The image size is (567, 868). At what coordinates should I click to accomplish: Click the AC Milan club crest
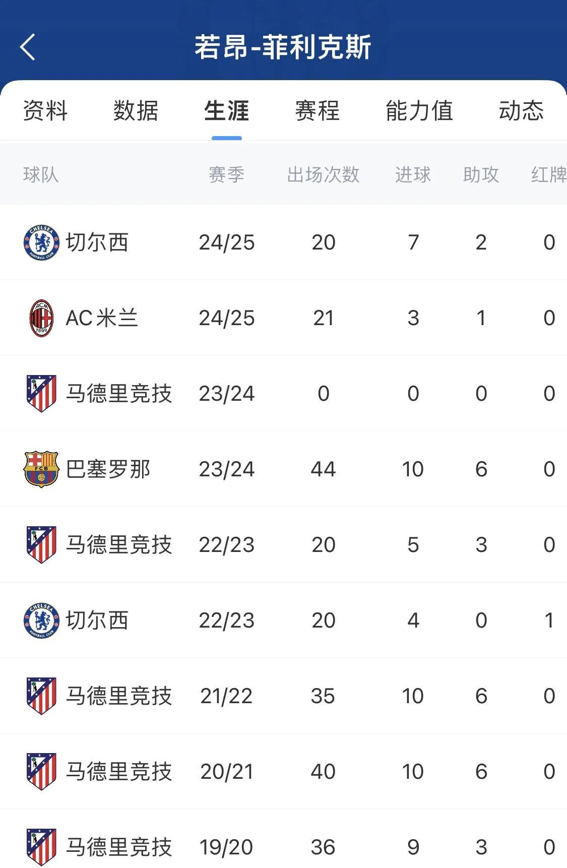(x=41, y=318)
